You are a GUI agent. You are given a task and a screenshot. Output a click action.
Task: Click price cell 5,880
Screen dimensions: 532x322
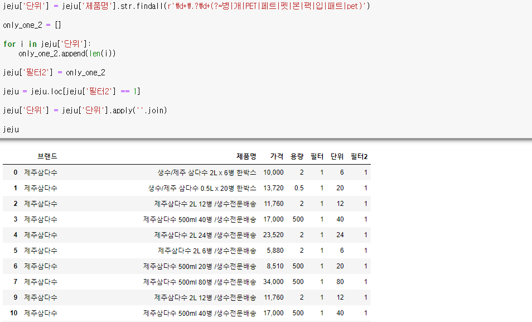coord(275,251)
